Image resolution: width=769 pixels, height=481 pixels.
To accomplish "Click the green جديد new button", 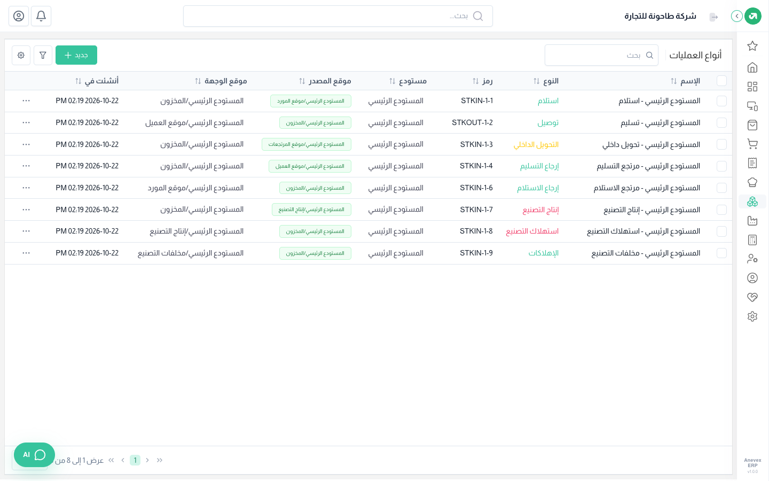I will coord(76,55).
